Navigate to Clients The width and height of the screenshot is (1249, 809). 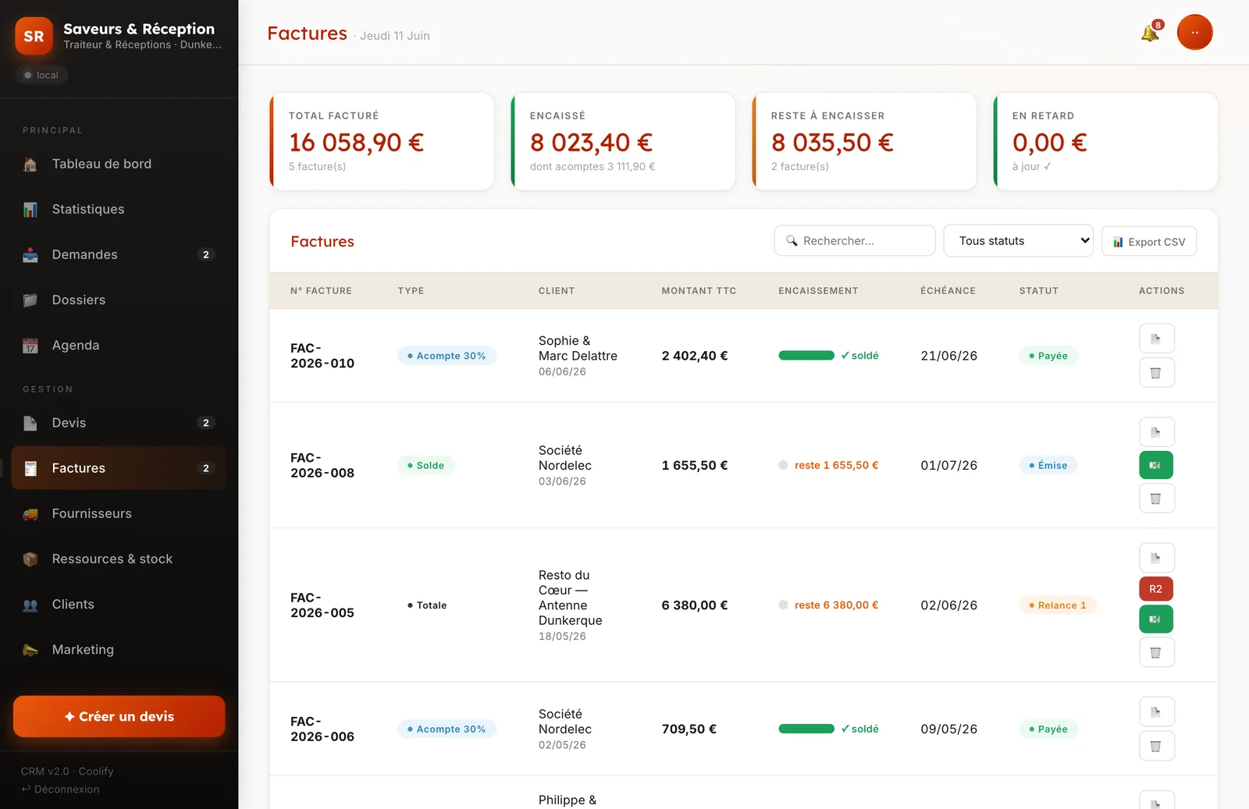[x=119, y=604]
